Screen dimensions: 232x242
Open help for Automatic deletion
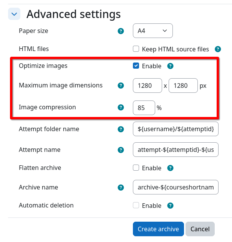click(x=170, y=206)
